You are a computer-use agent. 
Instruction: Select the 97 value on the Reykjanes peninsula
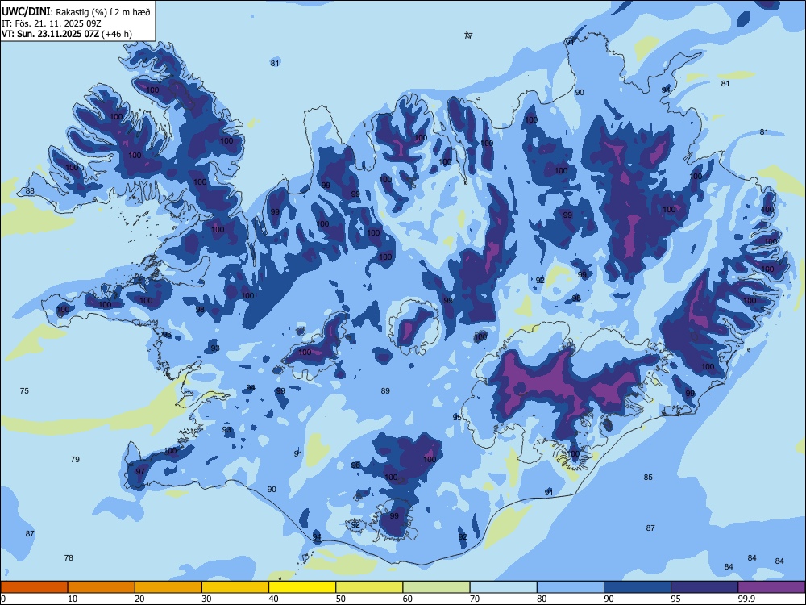click(140, 472)
